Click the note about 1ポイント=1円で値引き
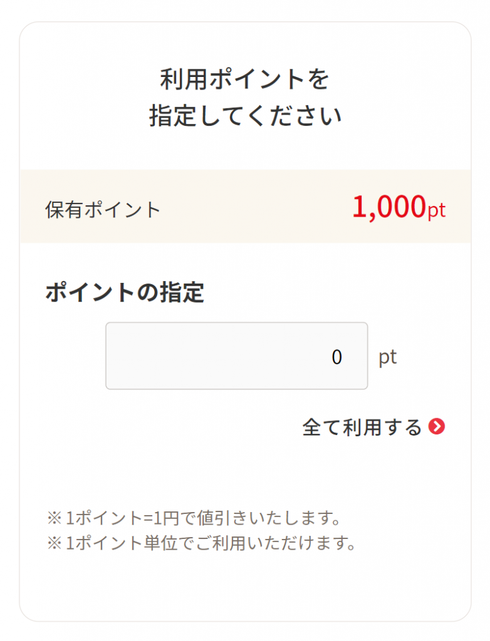Image resolution: width=490 pixels, height=641 pixels. pos(194,518)
